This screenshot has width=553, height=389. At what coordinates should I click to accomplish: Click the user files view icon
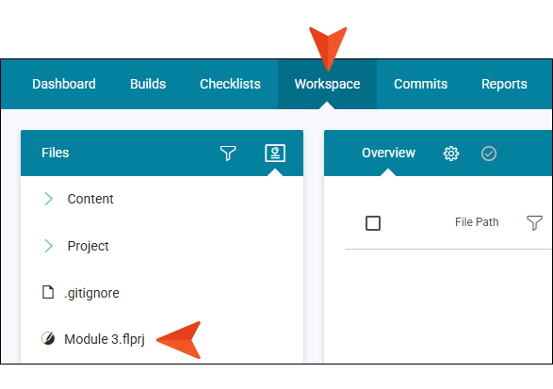click(275, 154)
